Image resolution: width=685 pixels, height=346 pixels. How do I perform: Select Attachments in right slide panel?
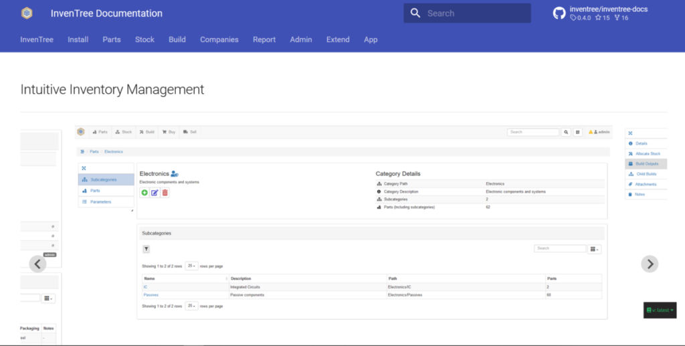646,184
